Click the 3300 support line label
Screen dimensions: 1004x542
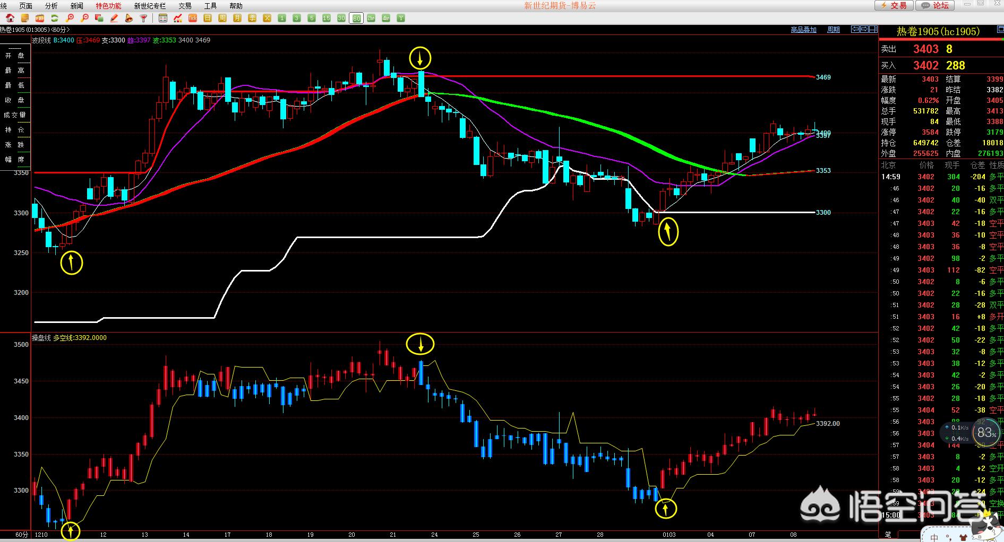pos(823,213)
